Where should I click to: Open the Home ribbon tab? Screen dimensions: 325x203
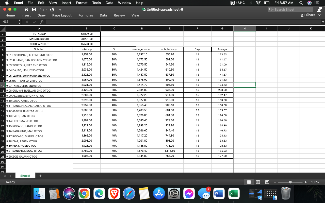pyautogui.click(x=10, y=15)
